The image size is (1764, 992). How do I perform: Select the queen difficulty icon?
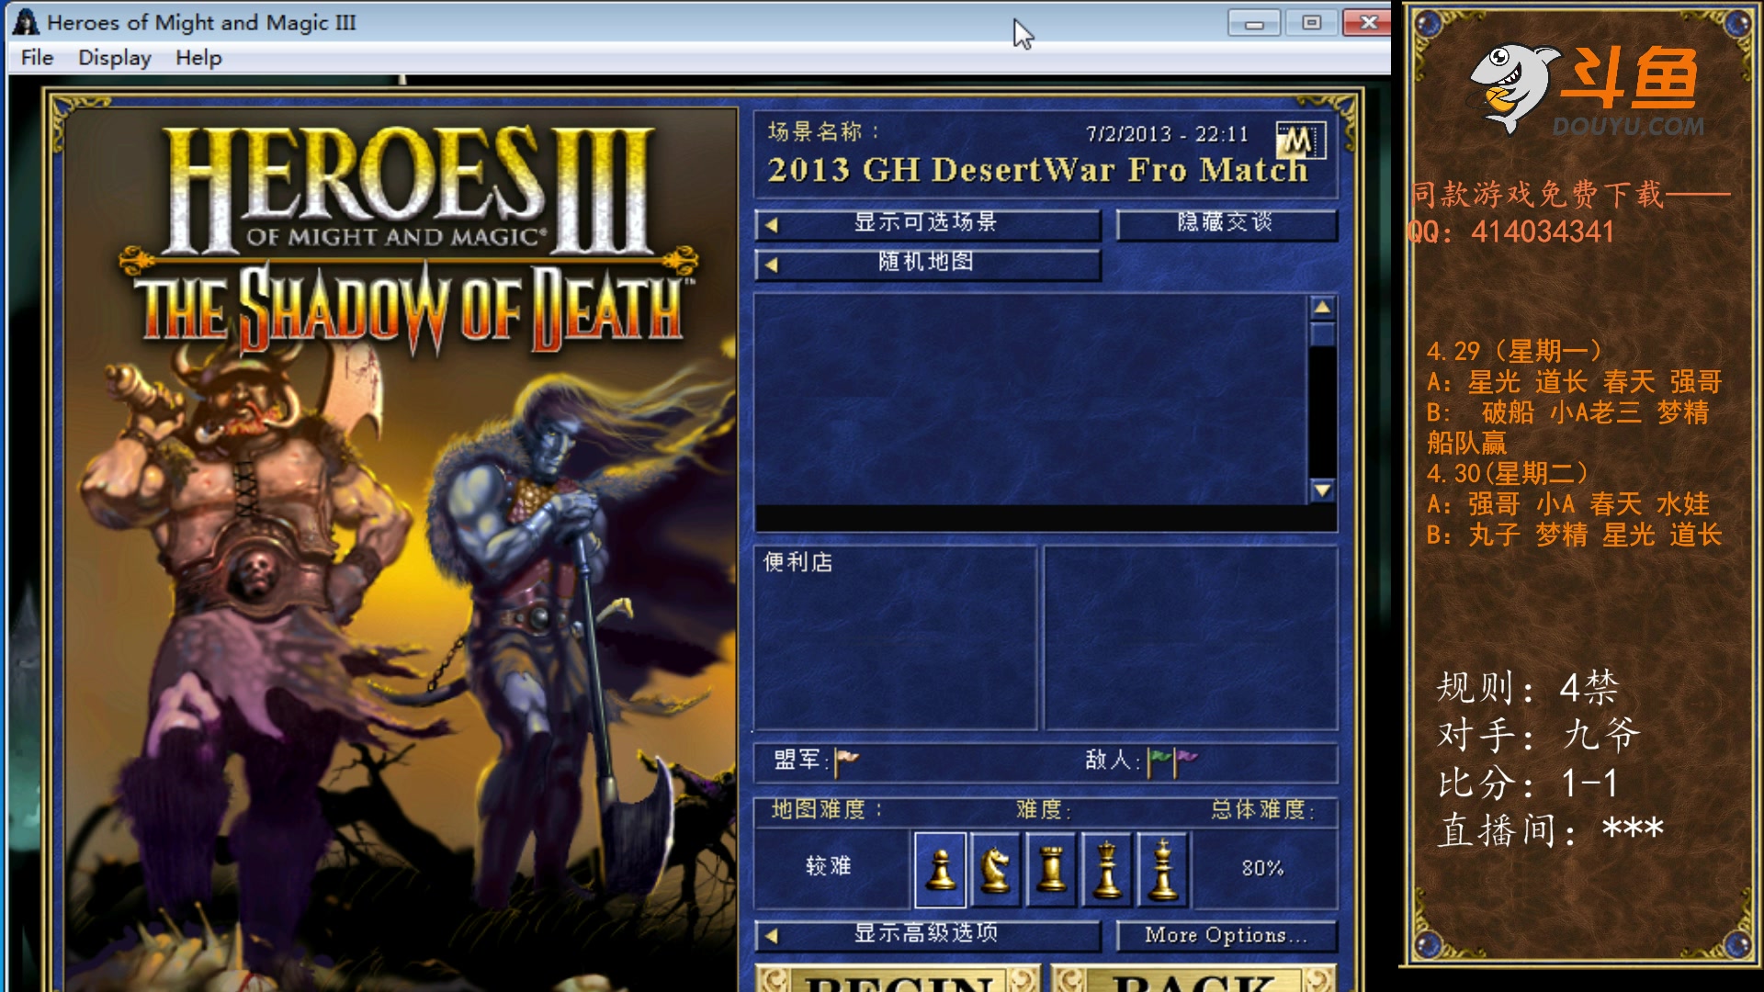(1107, 869)
